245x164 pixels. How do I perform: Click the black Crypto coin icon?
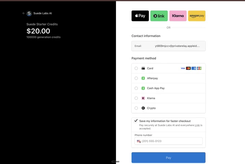143,108
